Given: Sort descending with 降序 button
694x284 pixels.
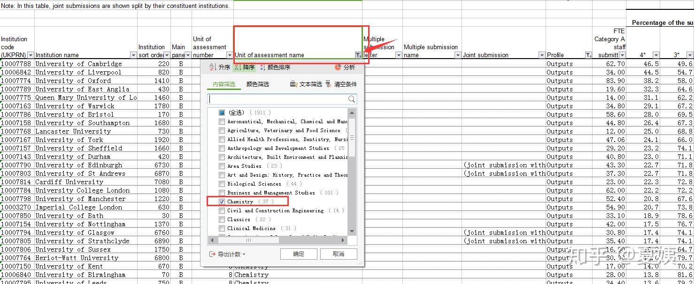Looking at the screenshot, I should tap(244, 67).
